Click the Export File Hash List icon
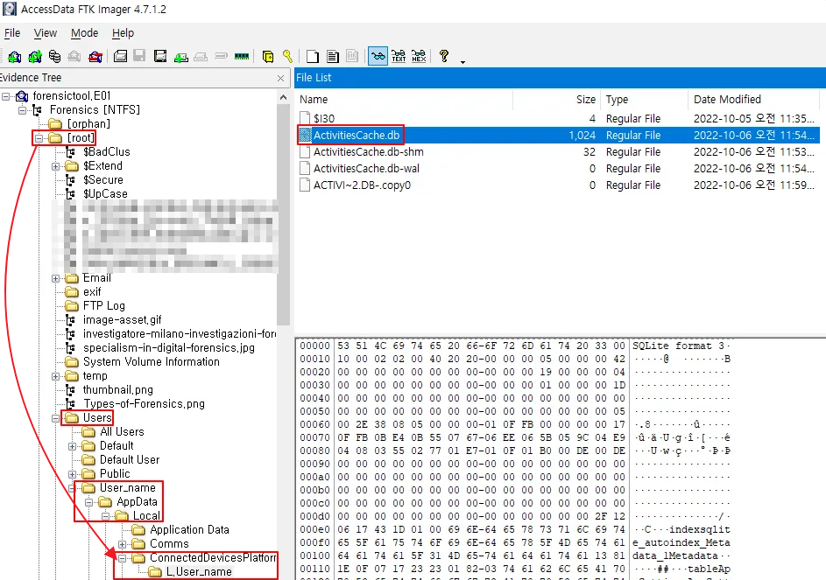Viewport: 826px width, 580px height. (x=332, y=56)
